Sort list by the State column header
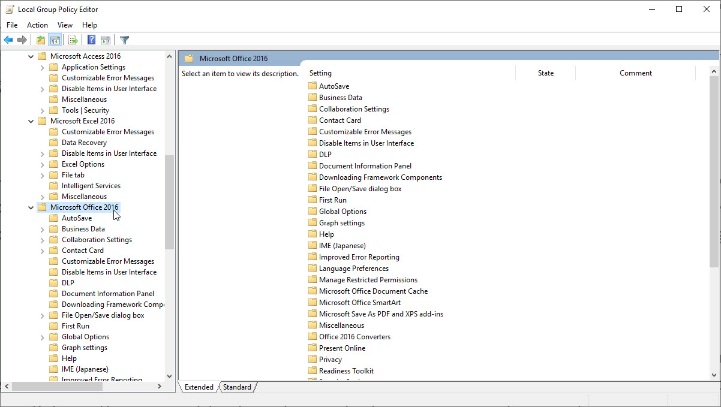The image size is (721, 407). pos(545,73)
